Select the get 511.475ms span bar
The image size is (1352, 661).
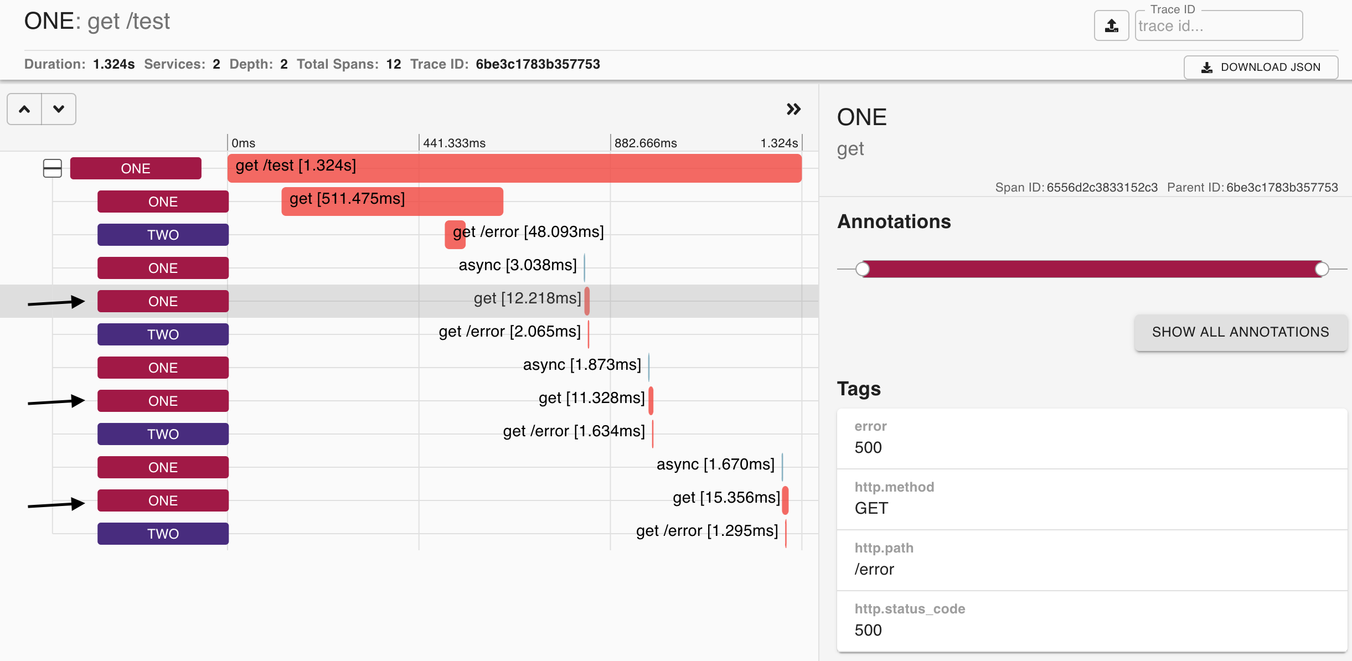[x=392, y=202]
